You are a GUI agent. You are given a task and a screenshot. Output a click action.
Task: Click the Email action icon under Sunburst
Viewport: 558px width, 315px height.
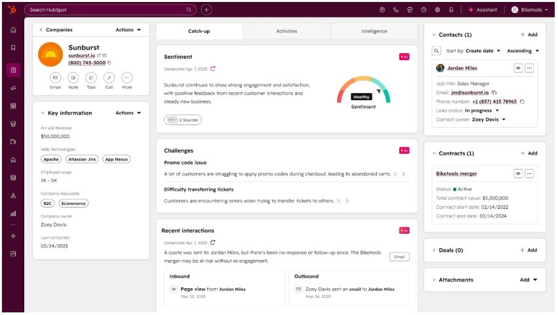tap(55, 77)
